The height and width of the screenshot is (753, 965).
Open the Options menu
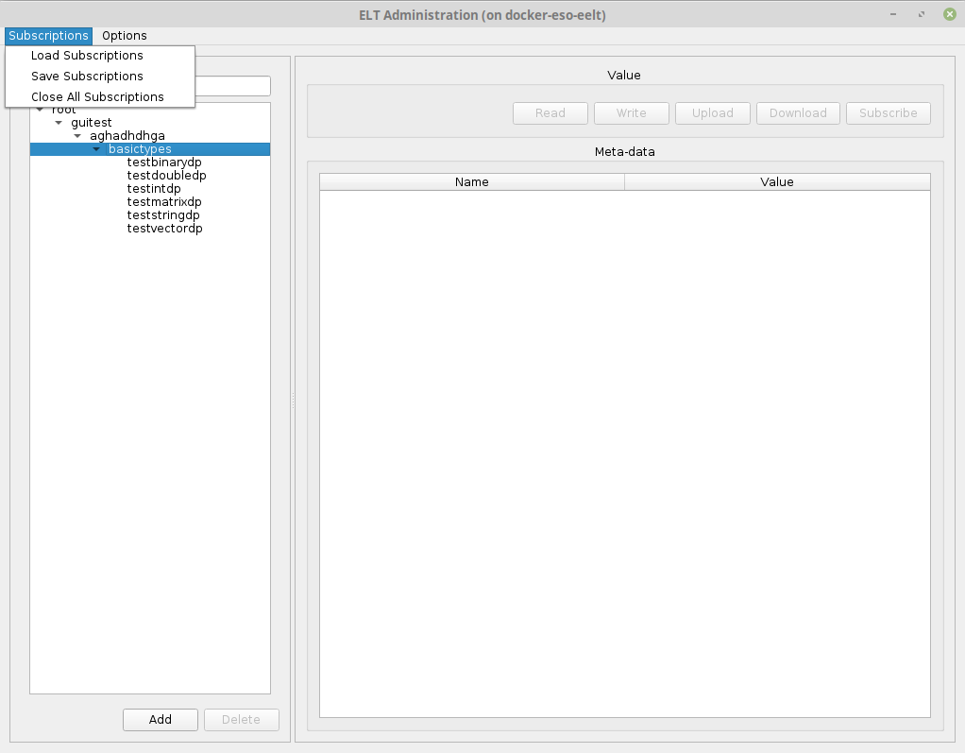[x=125, y=36]
